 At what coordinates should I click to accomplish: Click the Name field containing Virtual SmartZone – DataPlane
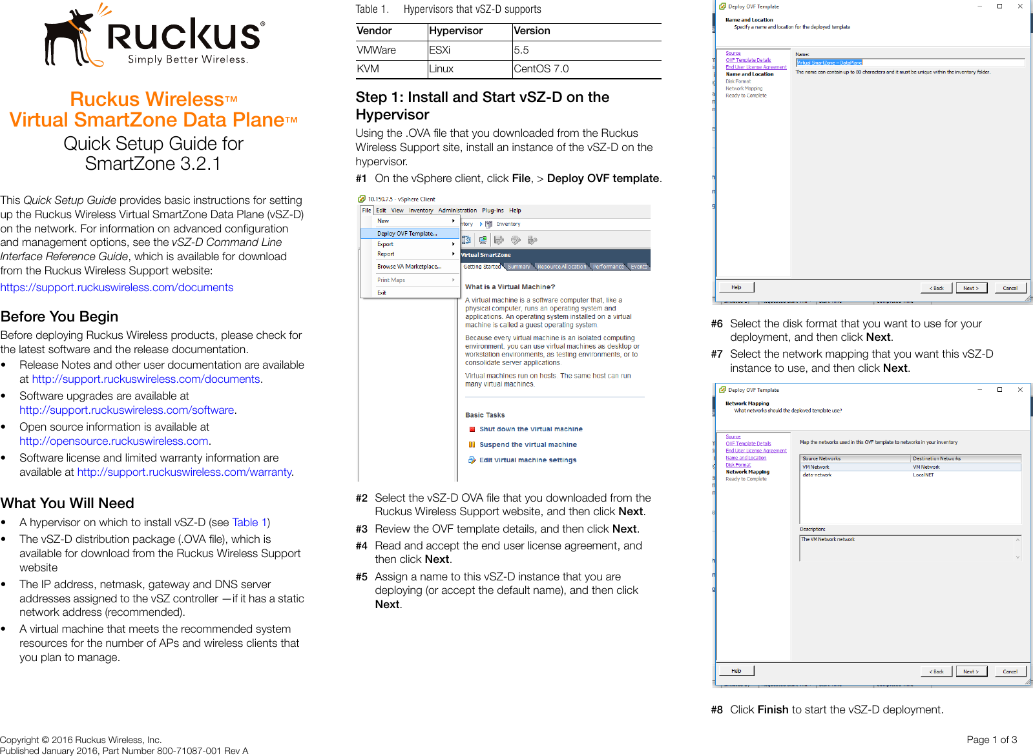[910, 63]
